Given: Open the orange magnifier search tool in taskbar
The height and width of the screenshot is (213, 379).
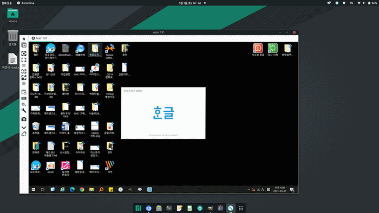Looking at the screenshot, I should tap(101, 190).
